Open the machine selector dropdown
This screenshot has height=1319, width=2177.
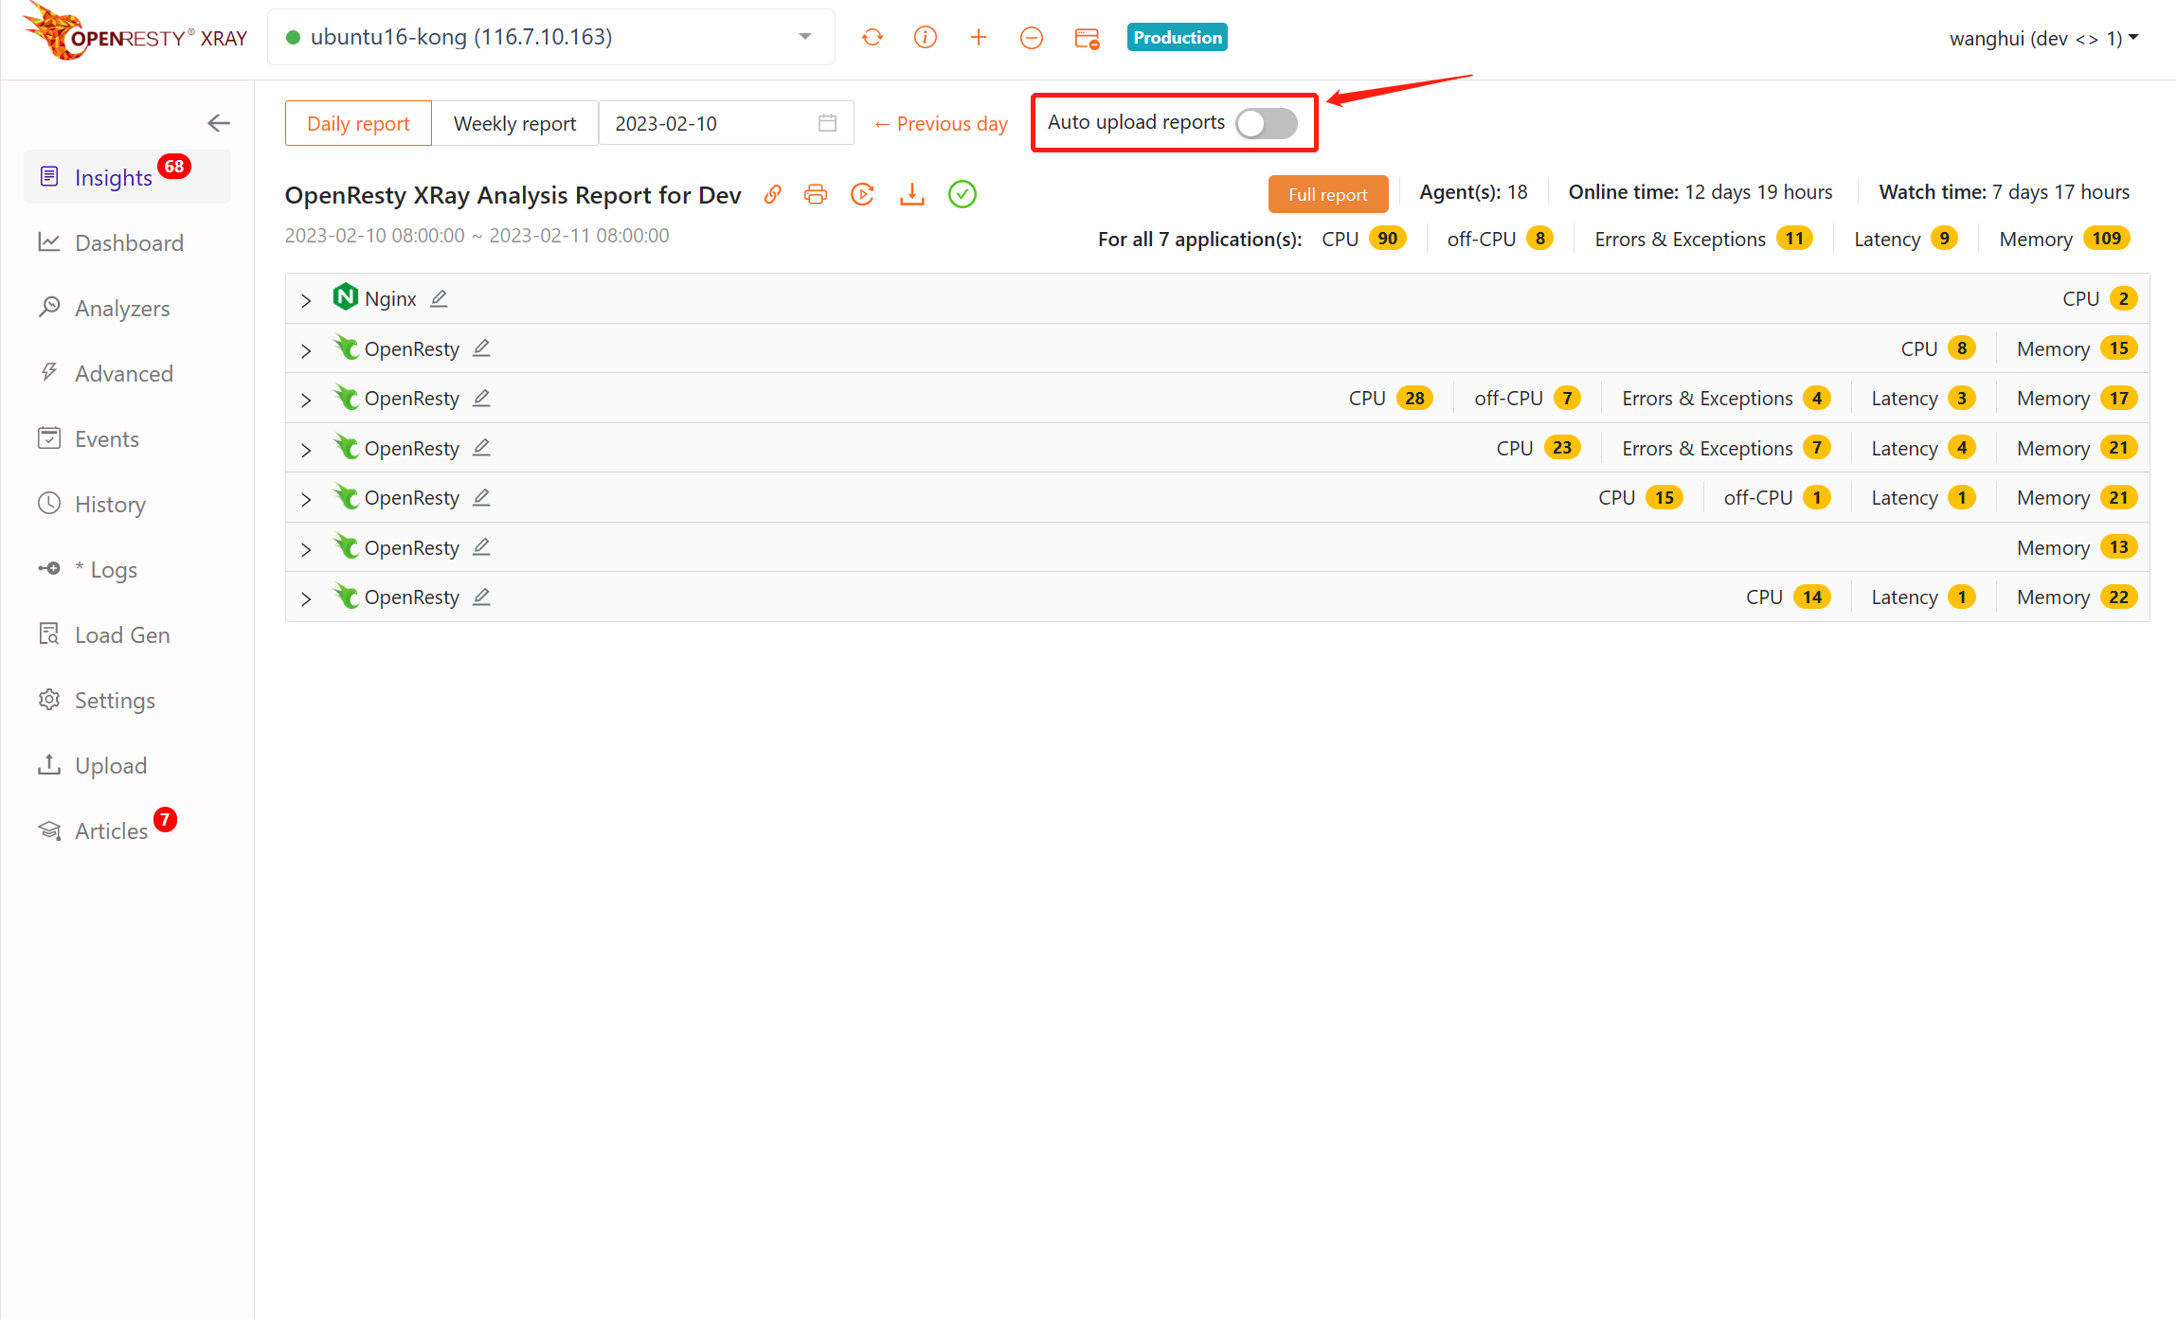pyautogui.click(x=550, y=37)
